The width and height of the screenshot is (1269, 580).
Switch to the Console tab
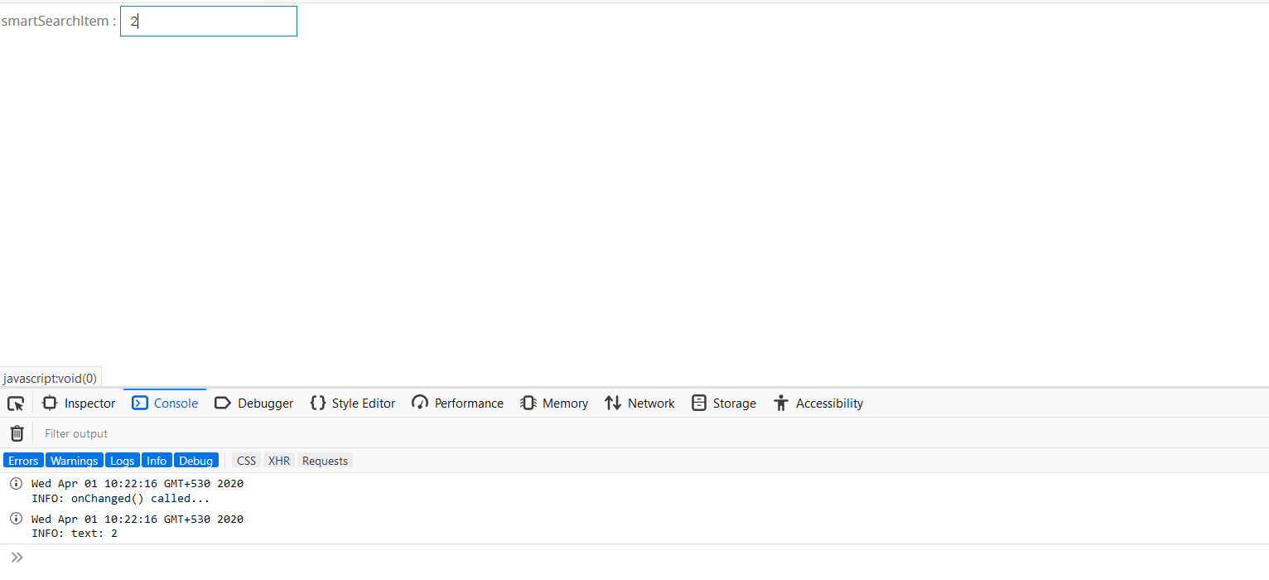pos(165,404)
